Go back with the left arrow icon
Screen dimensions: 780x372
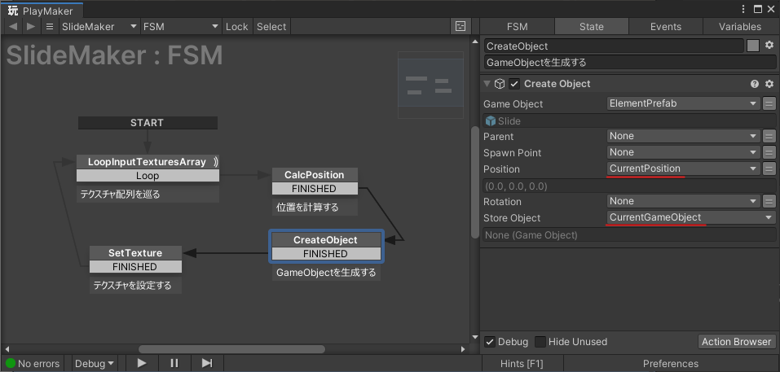tap(13, 26)
